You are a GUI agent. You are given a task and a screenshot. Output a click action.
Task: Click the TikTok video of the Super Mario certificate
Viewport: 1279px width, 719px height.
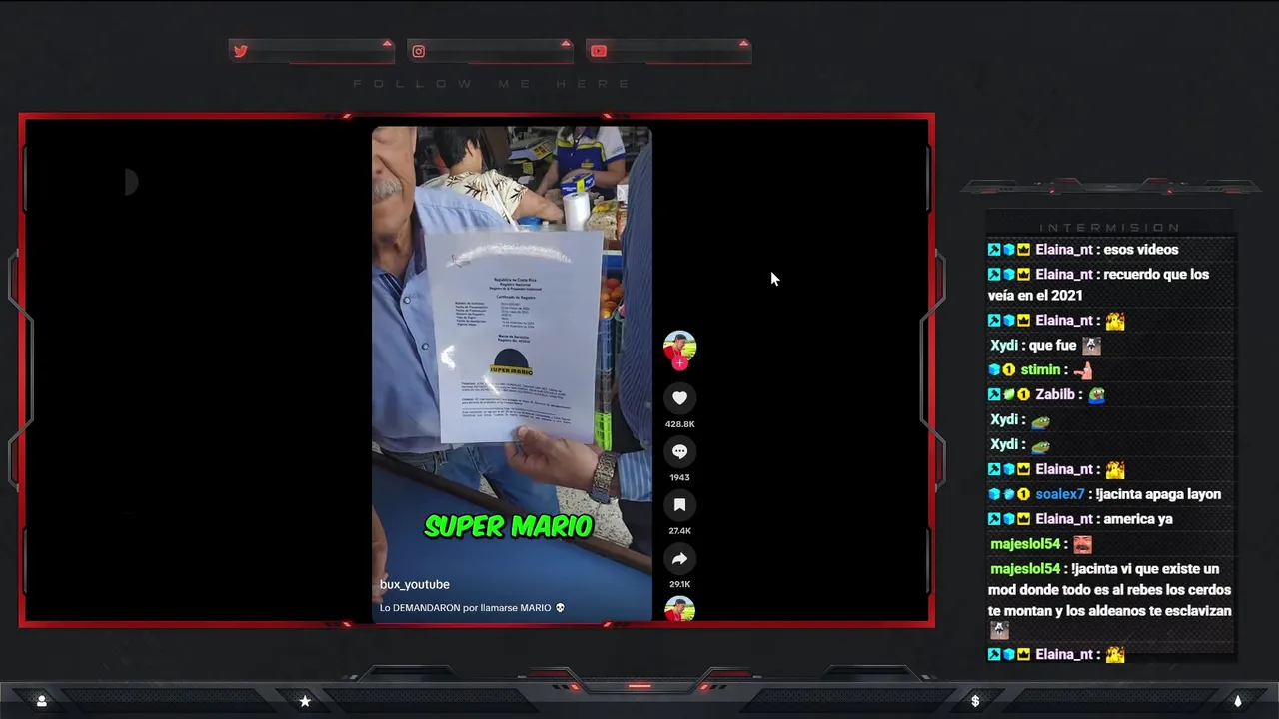(512, 373)
